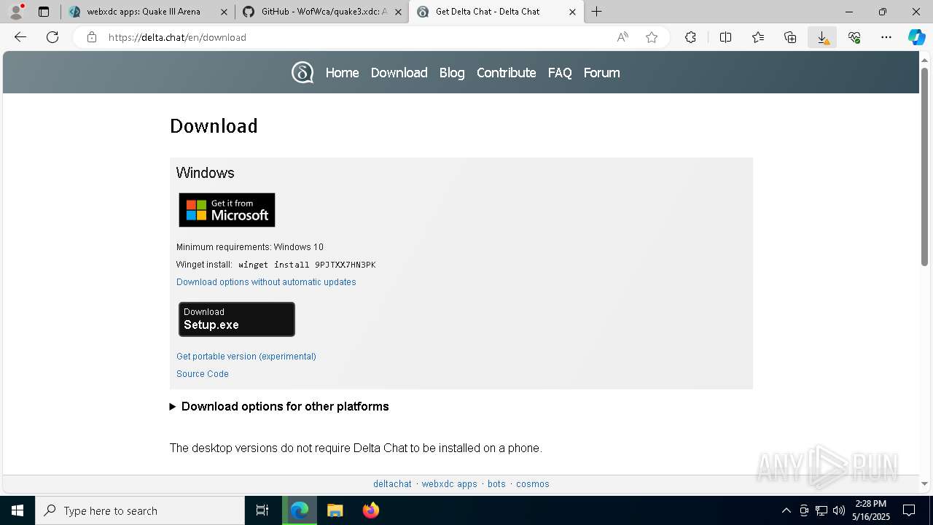This screenshot has height=525, width=933.
Task: Open Blog in site navigation
Action: [x=452, y=73]
